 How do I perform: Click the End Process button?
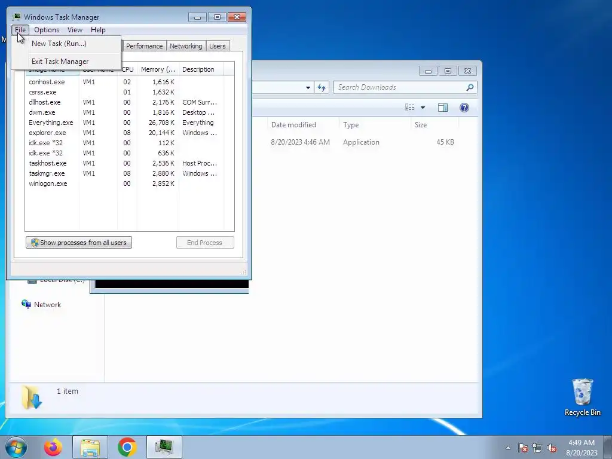click(x=205, y=243)
